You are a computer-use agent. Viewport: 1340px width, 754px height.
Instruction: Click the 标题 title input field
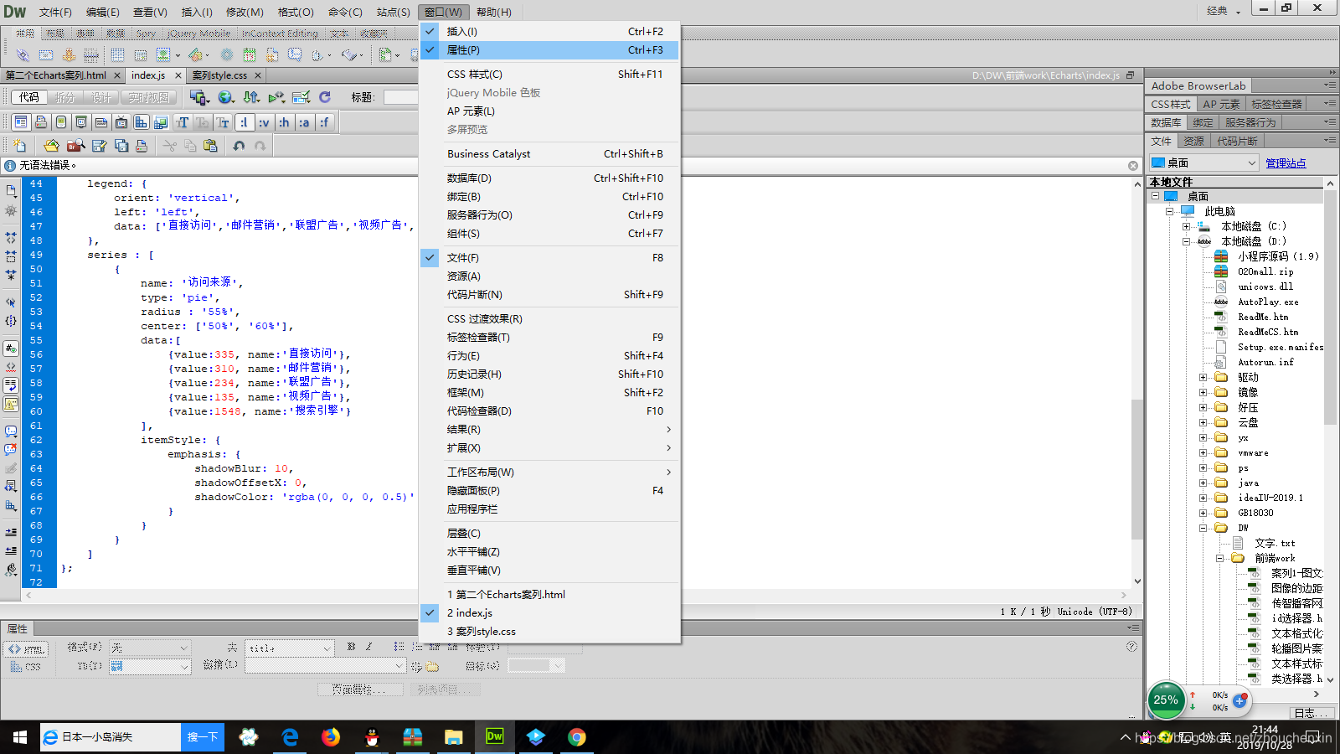401,97
